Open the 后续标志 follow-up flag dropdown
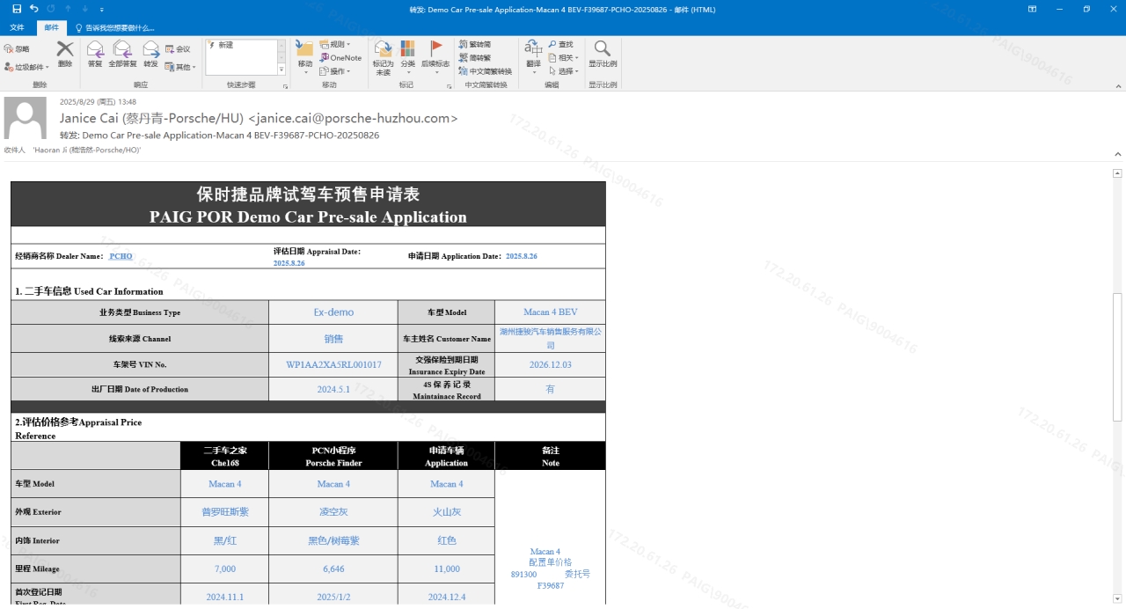The height and width of the screenshot is (609, 1126). pos(435,57)
